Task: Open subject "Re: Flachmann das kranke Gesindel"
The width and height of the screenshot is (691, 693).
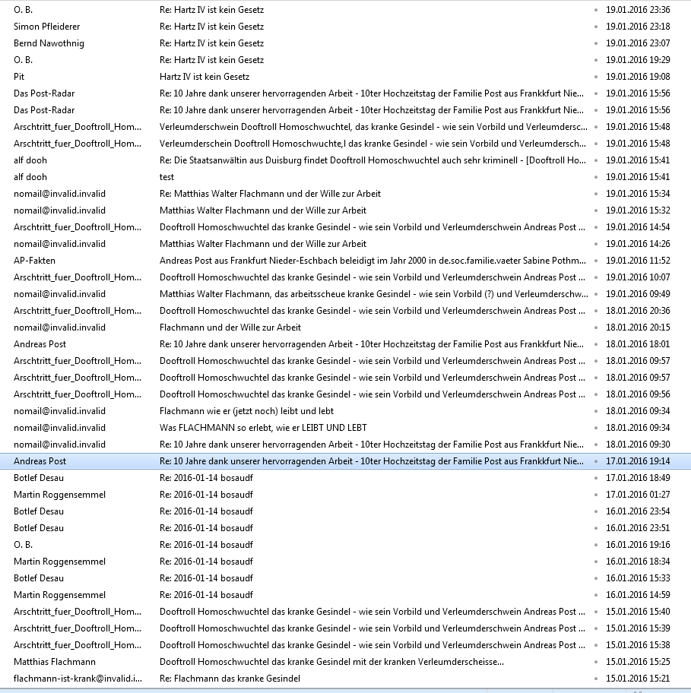Action: point(230,679)
